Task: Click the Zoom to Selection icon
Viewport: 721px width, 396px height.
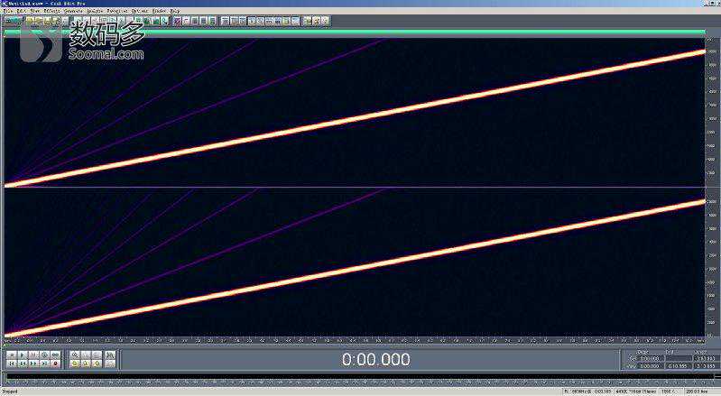Action: (x=85, y=364)
